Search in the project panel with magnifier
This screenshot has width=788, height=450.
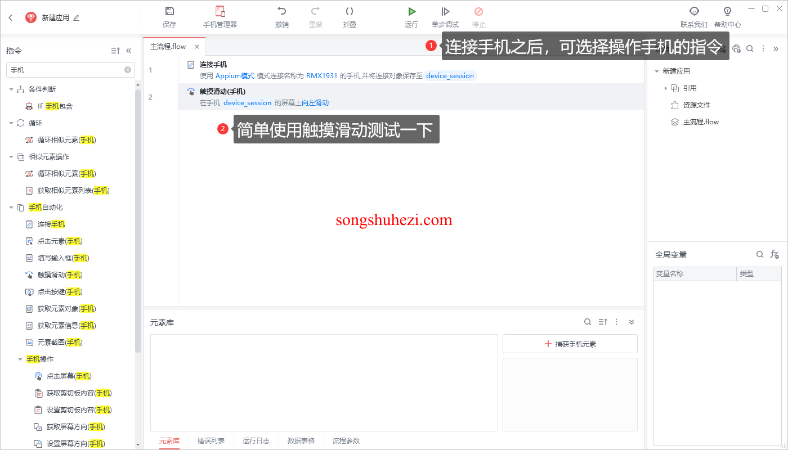[x=750, y=49]
